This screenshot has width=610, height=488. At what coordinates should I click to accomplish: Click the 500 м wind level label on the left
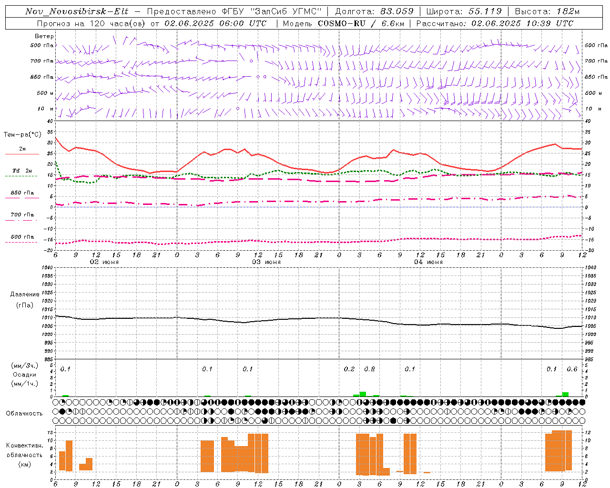45,93
